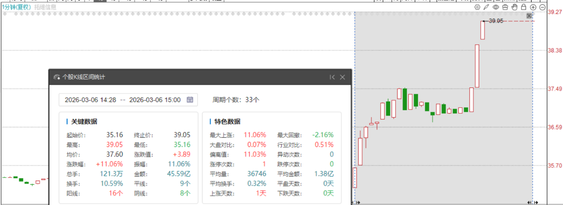Click 均价 value 37.60
The width and height of the screenshot is (563, 205).
point(114,154)
